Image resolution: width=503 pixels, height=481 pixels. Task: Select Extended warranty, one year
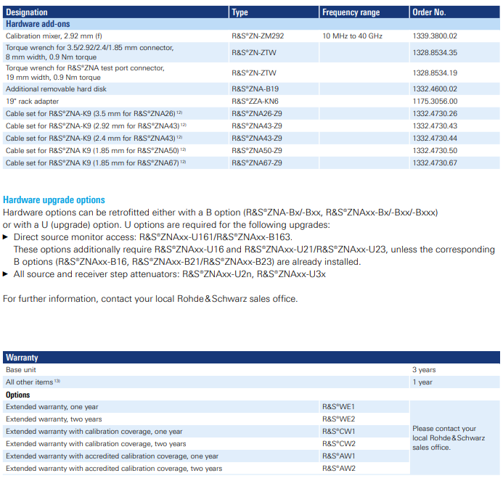click(x=52, y=407)
